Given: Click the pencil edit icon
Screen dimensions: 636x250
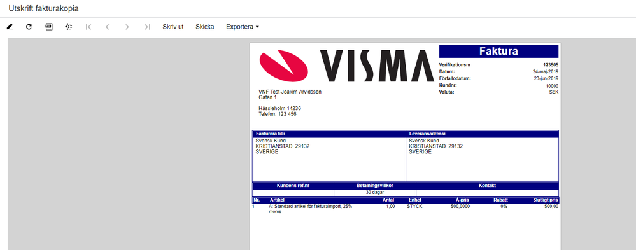Looking at the screenshot, I should click(10, 27).
